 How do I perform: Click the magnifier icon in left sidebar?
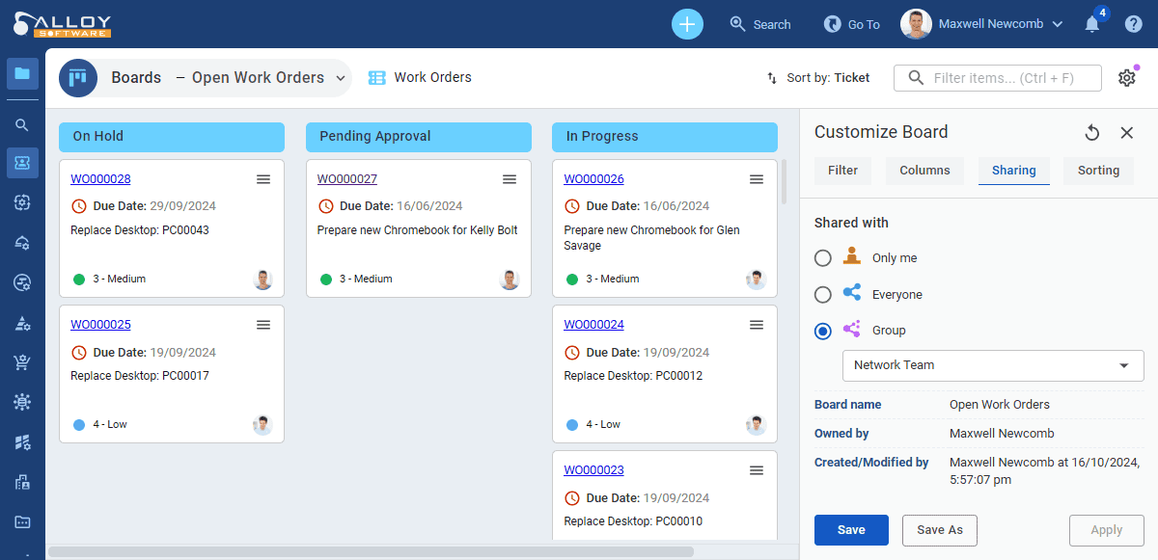pyautogui.click(x=22, y=124)
